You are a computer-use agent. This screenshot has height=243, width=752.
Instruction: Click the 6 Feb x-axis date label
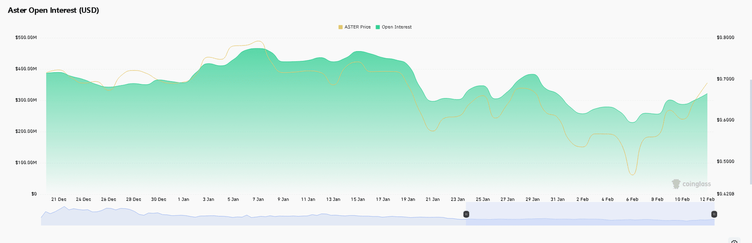632,199
